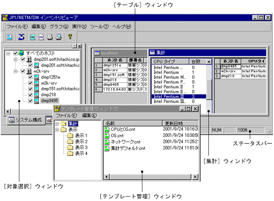Click the server icon beside w2k-srv group

coord(29,71)
